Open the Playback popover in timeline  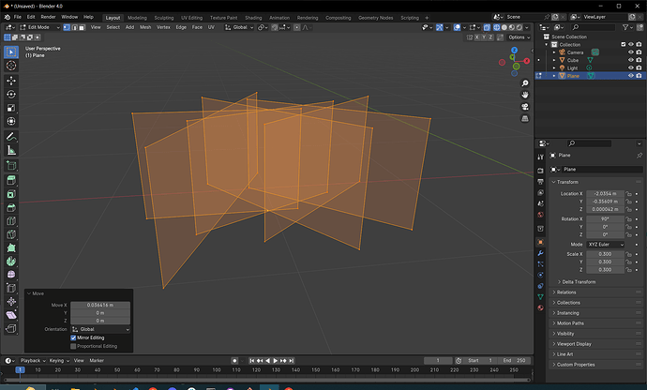(x=33, y=361)
